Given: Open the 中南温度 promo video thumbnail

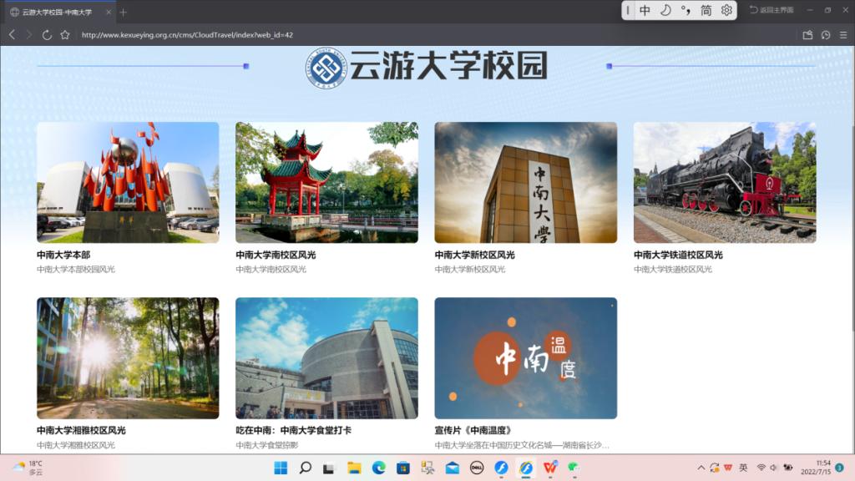Looking at the screenshot, I should tap(526, 358).
